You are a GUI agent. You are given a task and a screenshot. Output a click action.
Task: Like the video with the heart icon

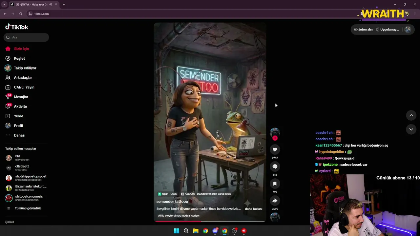click(275, 149)
